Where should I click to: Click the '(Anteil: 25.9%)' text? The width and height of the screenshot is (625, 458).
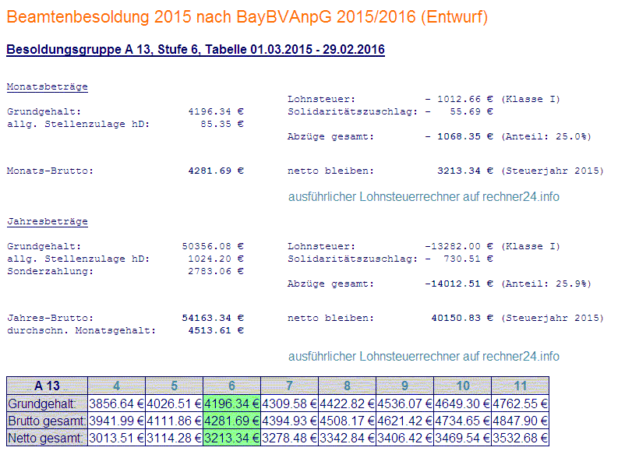pos(546,284)
